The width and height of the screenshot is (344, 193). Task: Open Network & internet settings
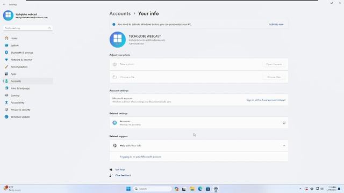pyautogui.click(x=28, y=60)
